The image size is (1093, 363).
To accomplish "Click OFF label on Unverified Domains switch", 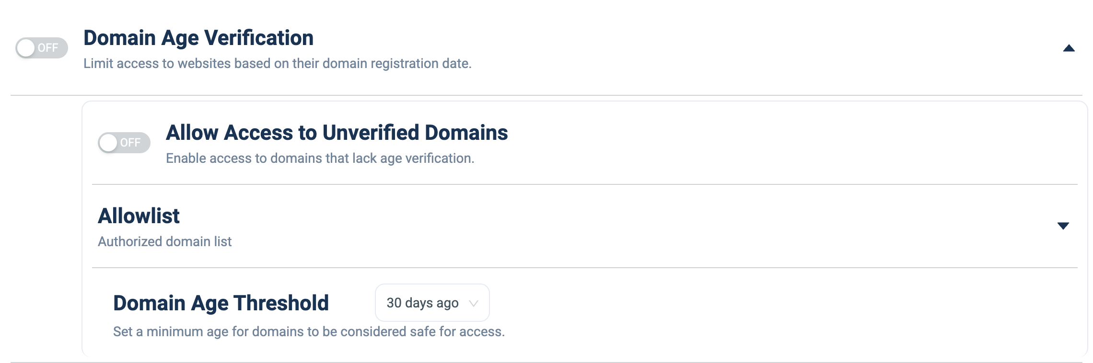I will pos(130,143).
